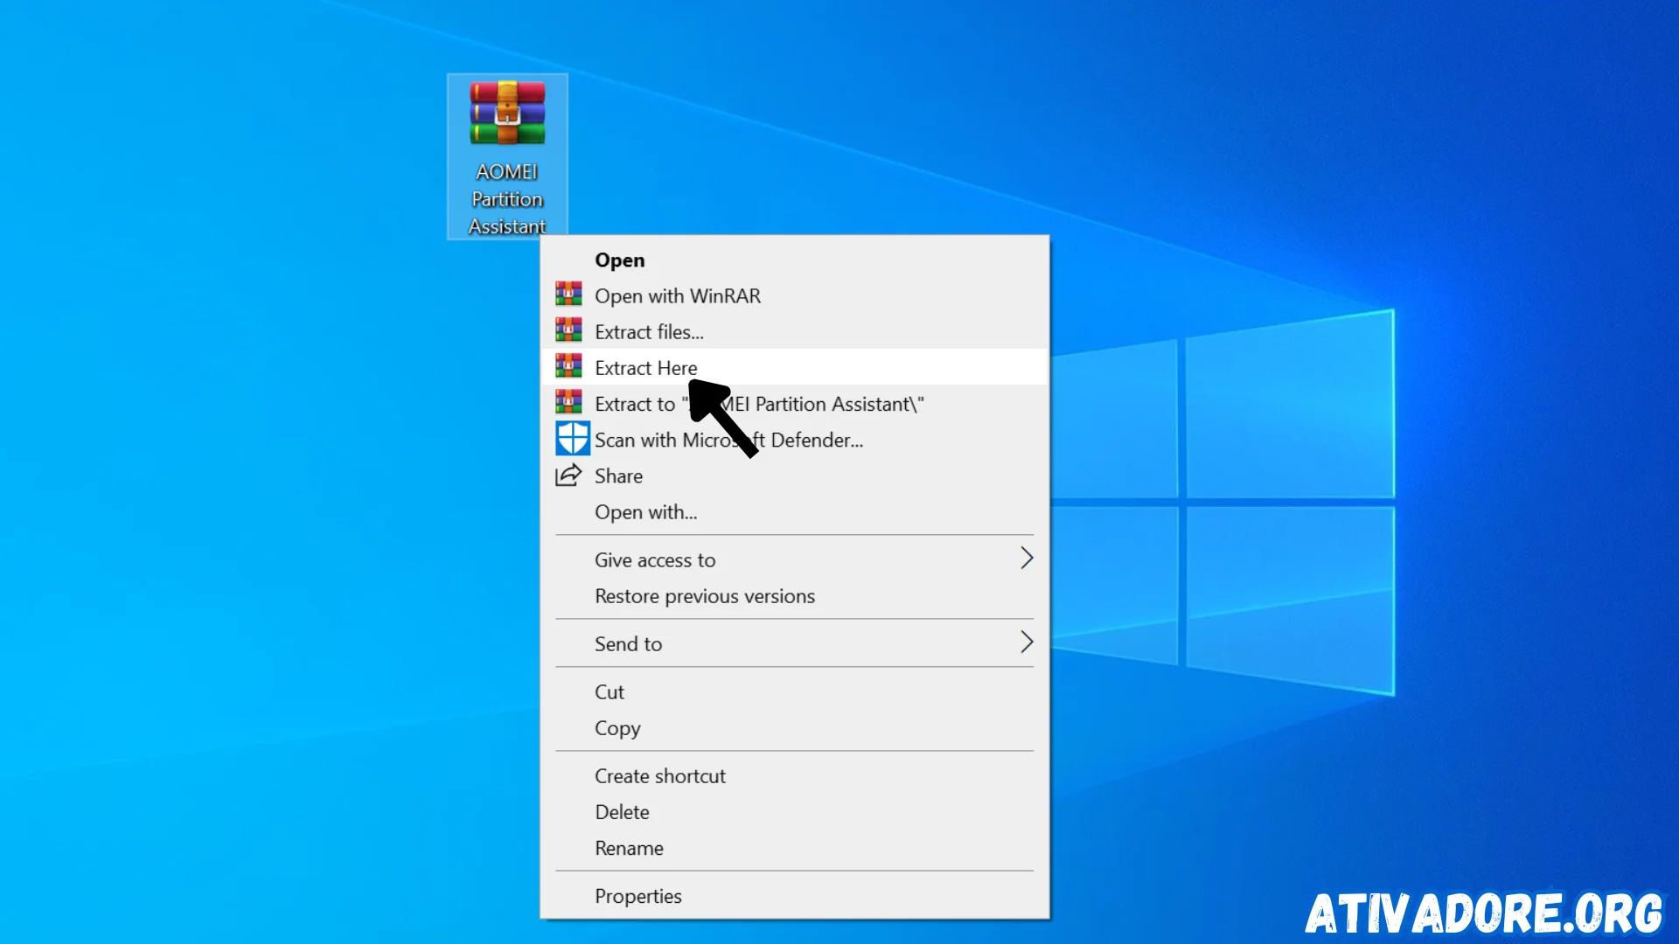1679x944 pixels.
Task: Click Create shortcut for archive file
Action: point(659,775)
